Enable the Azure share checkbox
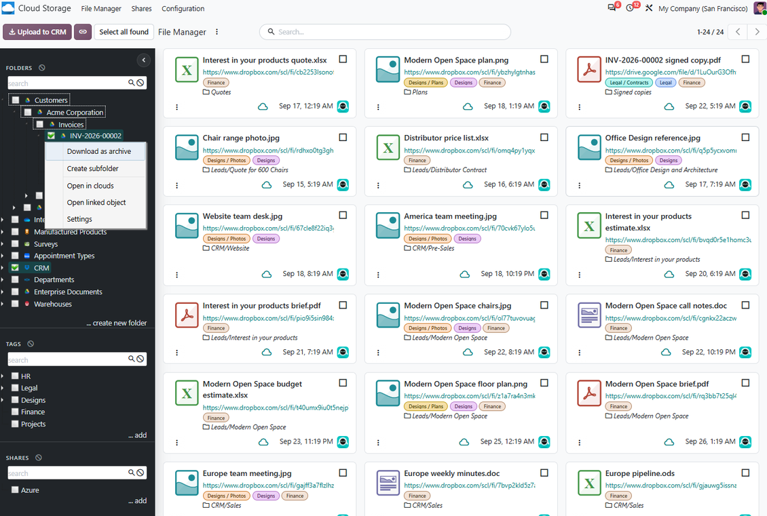The width and height of the screenshot is (767, 516). point(15,490)
